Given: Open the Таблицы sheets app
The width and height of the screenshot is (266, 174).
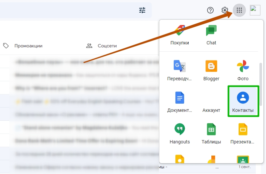Looking at the screenshot, I should (211, 134).
